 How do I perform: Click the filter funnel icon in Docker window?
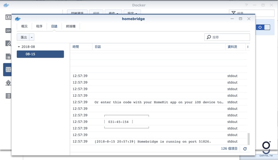(233, 13)
